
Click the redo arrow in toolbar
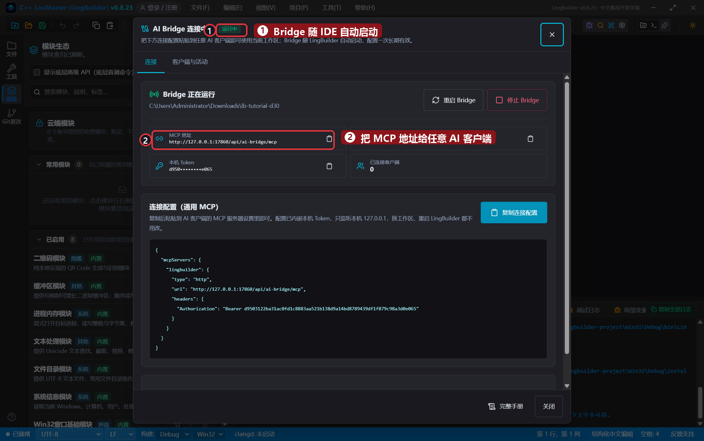76,25
